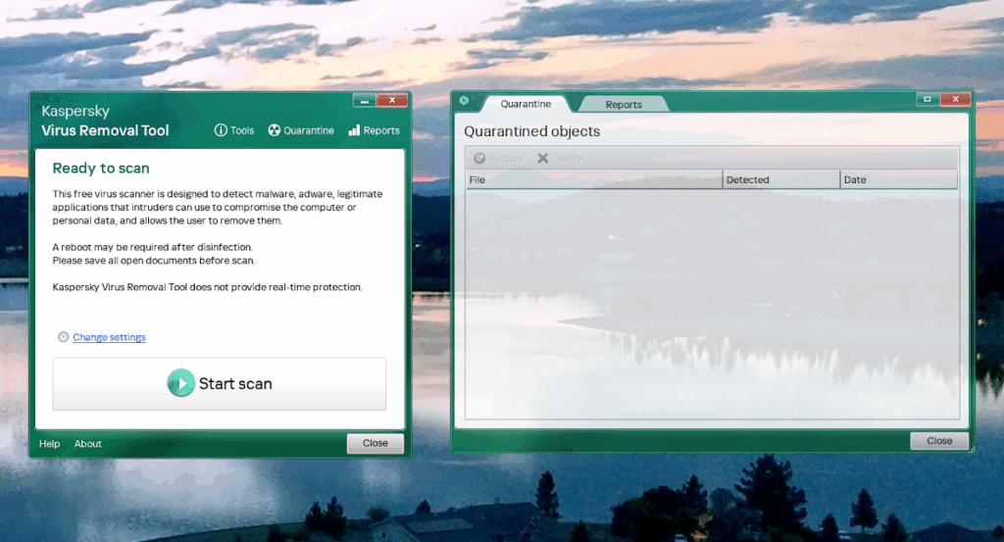Maximize the Quarantine window
Viewport: 1004px width, 542px height.
[x=927, y=99]
